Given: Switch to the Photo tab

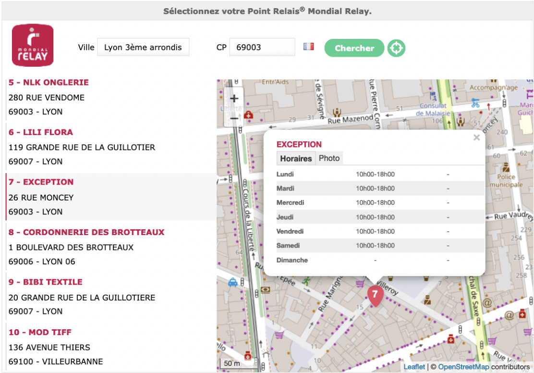Looking at the screenshot, I should (329, 158).
